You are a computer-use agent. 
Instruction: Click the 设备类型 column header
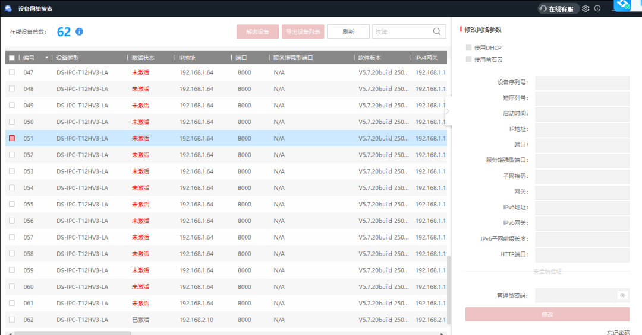[68, 58]
